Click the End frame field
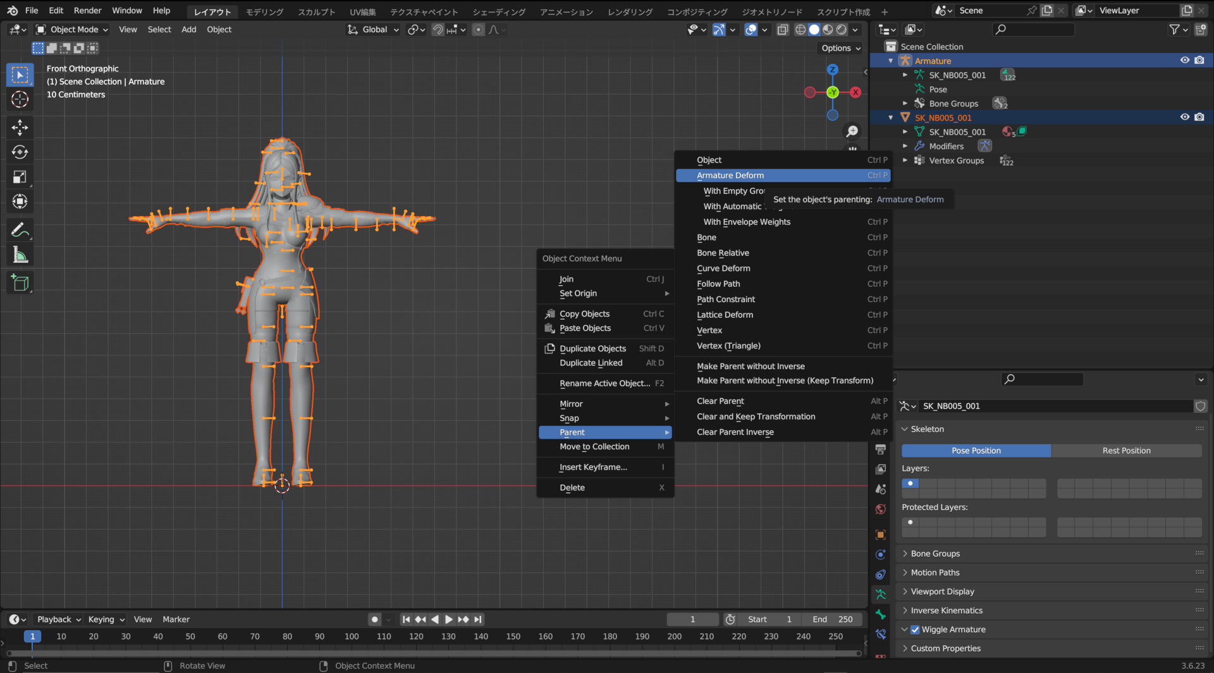The width and height of the screenshot is (1214, 673). pos(832,619)
